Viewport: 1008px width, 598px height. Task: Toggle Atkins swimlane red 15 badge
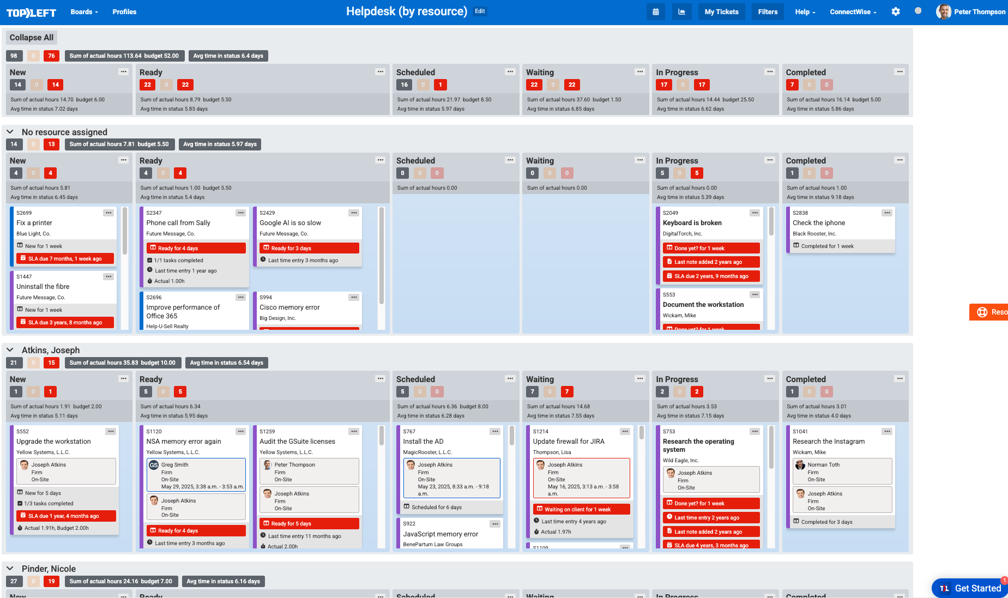click(51, 363)
